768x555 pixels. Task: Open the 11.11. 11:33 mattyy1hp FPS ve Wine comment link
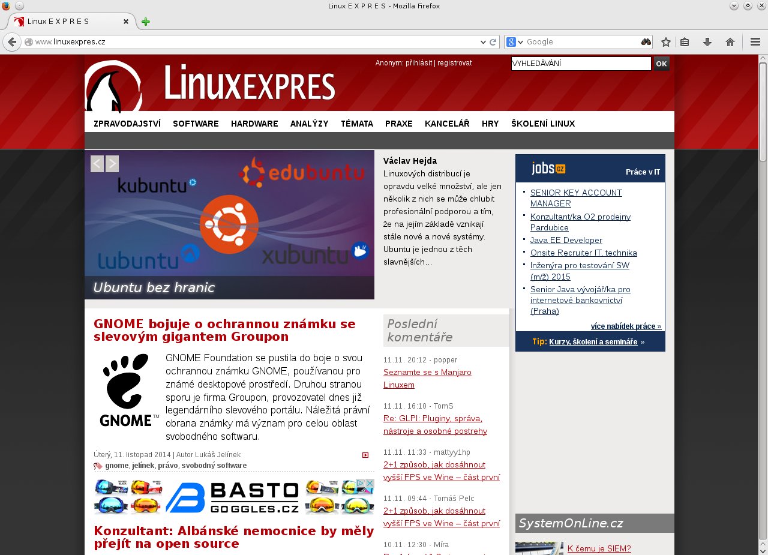point(442,471)
